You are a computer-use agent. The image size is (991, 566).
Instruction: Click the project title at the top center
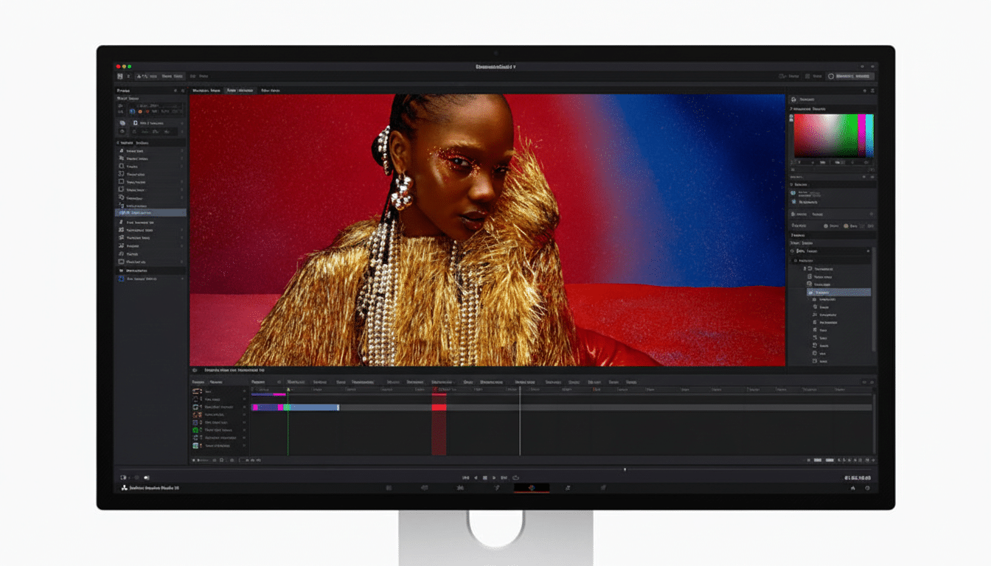click(495, 65)
